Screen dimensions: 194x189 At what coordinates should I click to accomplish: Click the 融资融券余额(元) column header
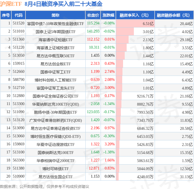pos(174,15)
